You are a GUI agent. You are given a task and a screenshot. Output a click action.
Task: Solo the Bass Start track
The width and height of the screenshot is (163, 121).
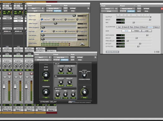coord(5,77)
